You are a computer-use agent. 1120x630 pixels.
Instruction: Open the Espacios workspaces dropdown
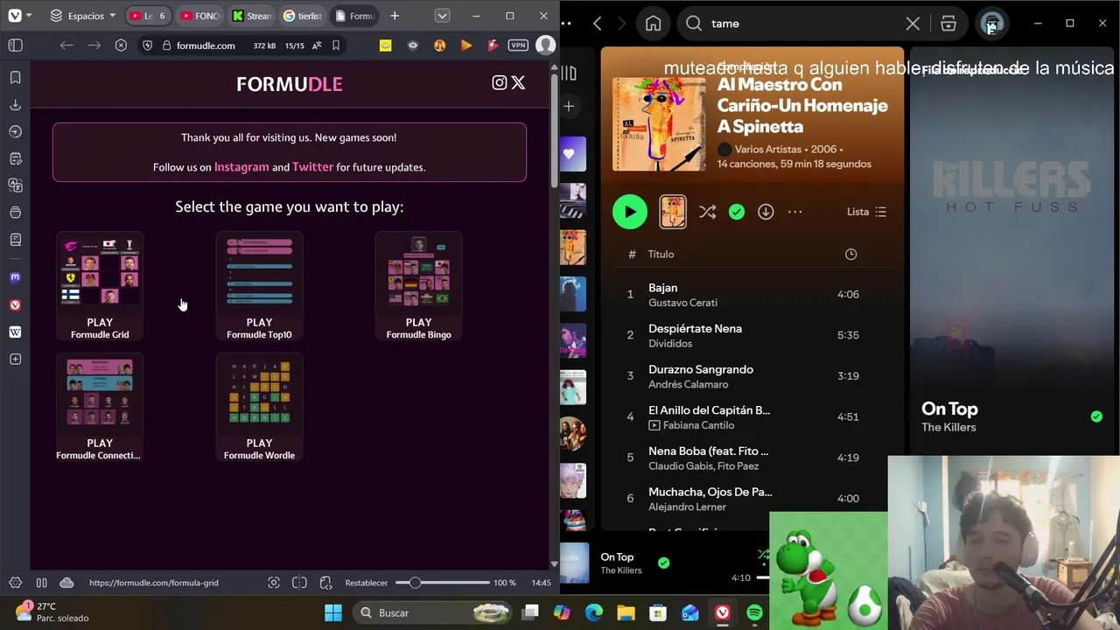point(83,16)
